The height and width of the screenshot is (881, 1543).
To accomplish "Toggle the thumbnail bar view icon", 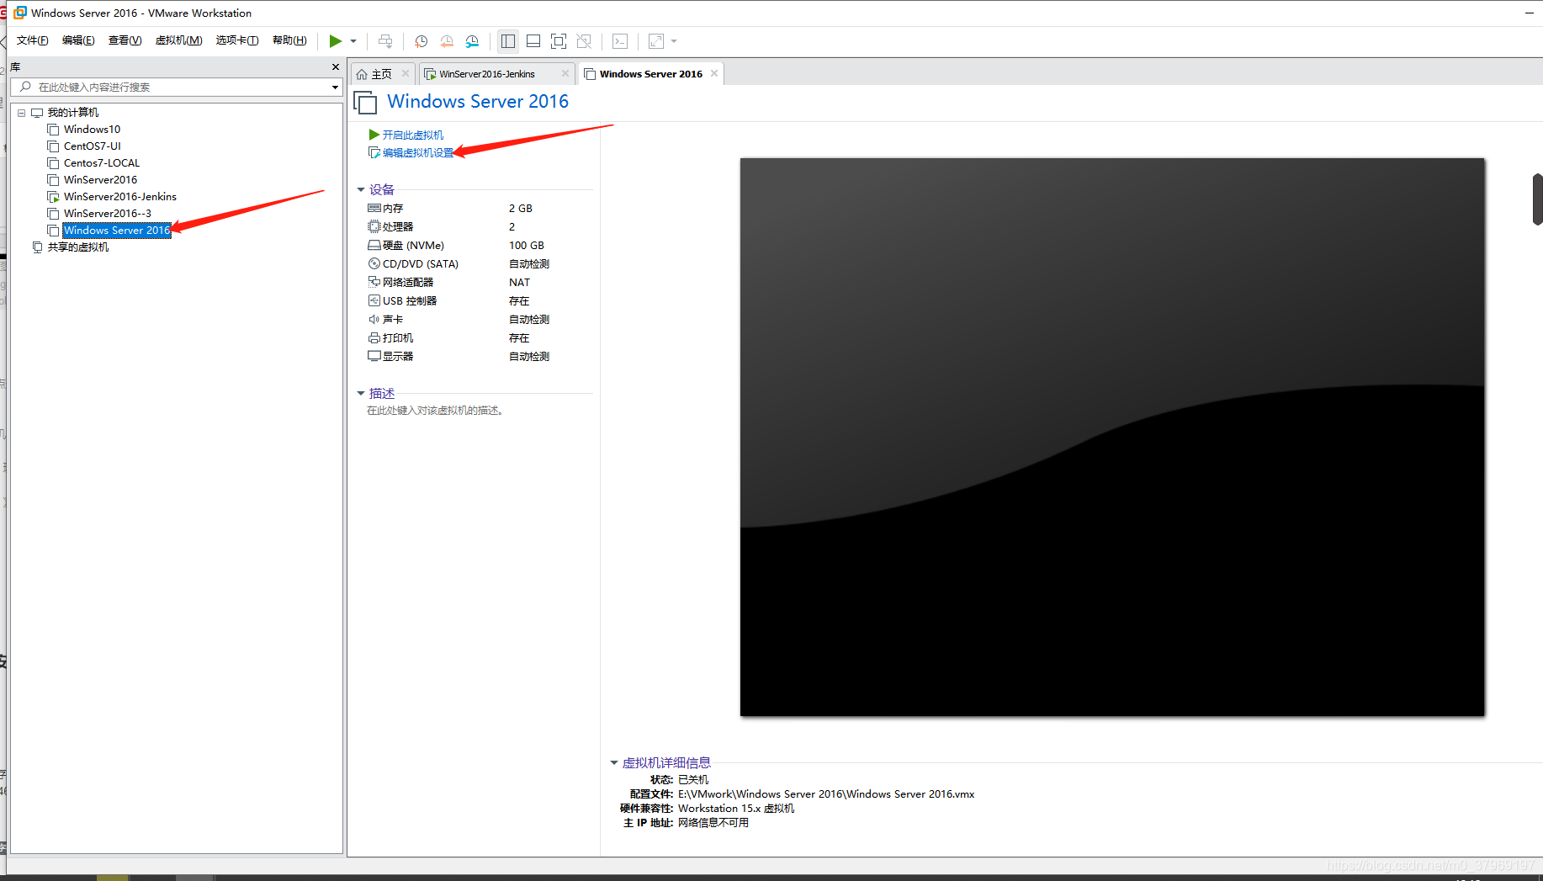I will (533, 41).
